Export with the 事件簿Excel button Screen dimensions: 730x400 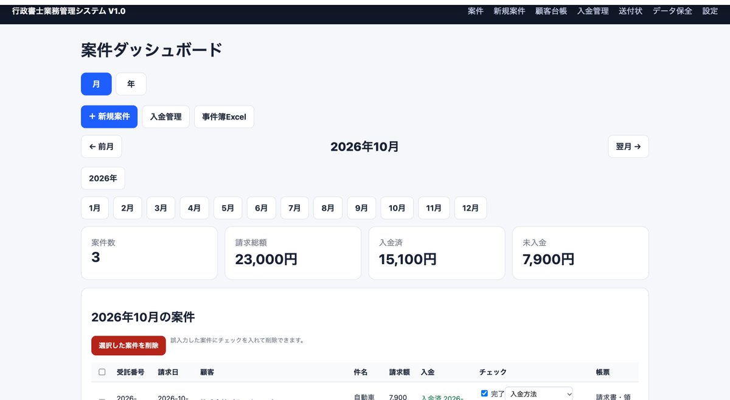(224, 117)
